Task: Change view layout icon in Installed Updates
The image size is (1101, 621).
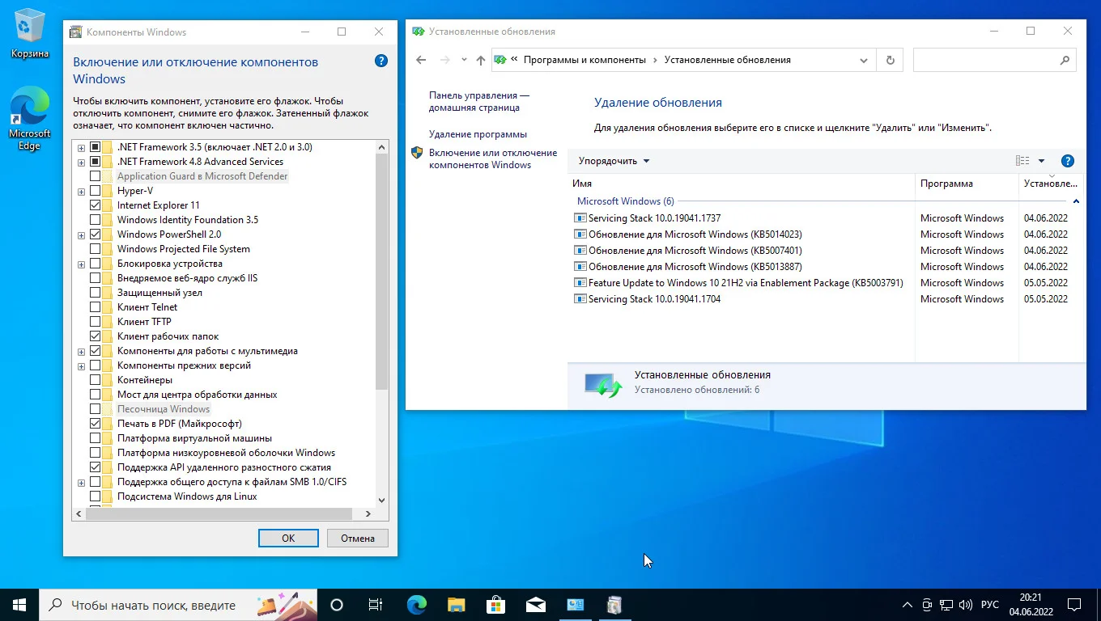Action: [1022, 161]
